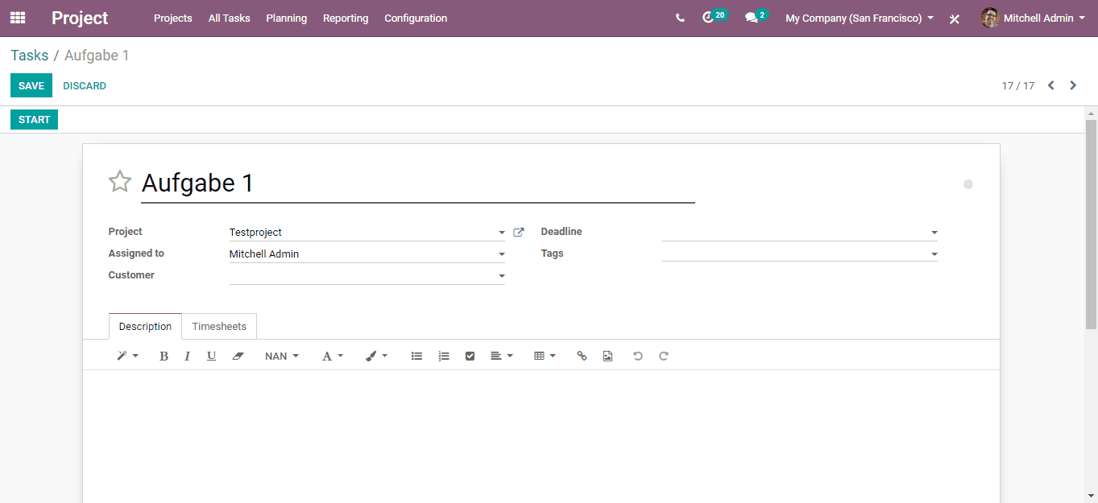Click the Project app title

(x=80, y=18)
